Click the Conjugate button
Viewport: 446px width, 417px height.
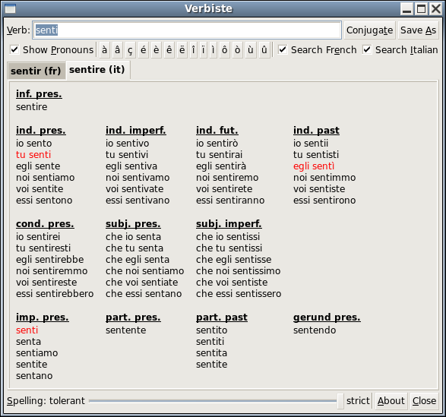369,30
